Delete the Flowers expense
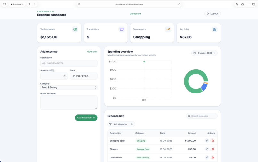 pyautogui.click(x=213, y=149)
